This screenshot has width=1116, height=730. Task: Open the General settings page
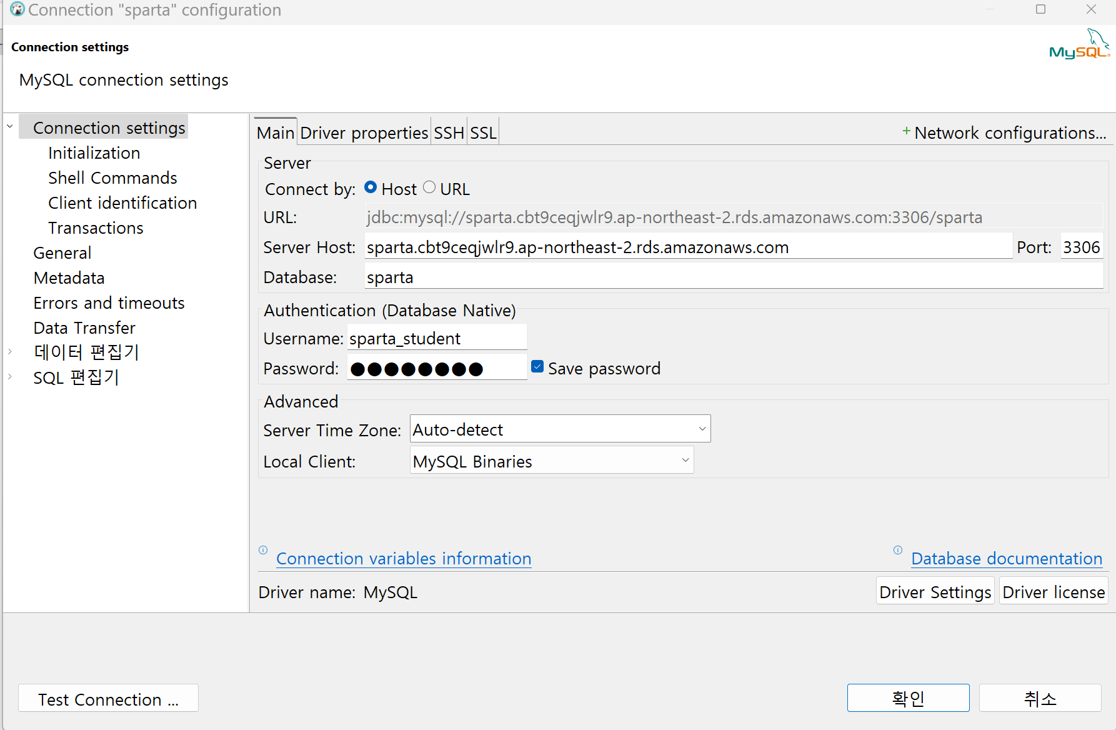62,252
